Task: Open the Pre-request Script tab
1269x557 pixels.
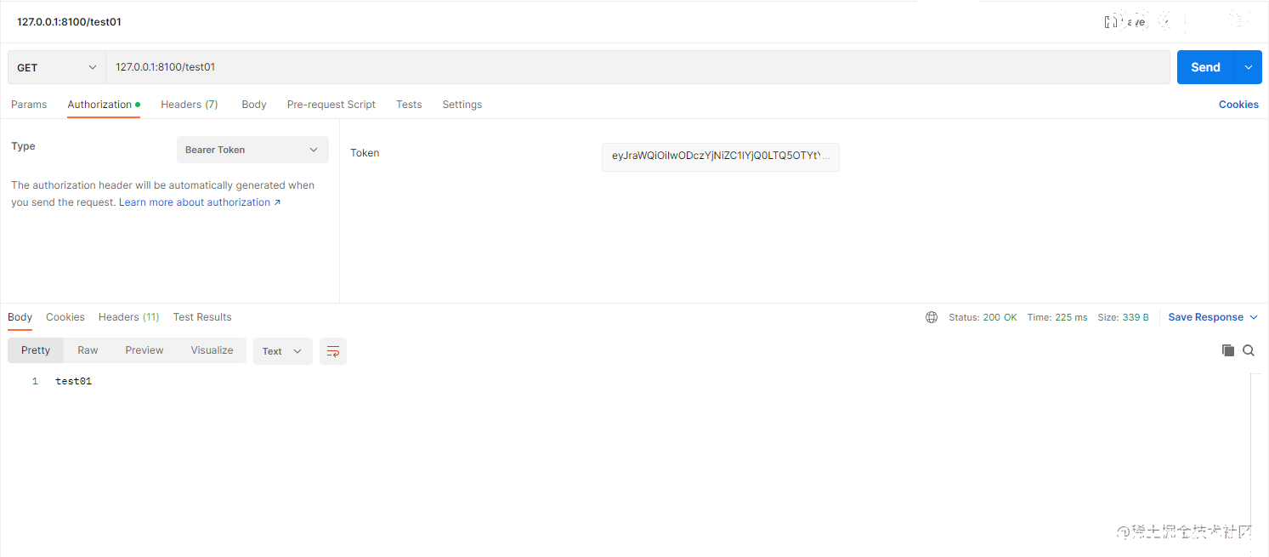Action: point(331,105)
